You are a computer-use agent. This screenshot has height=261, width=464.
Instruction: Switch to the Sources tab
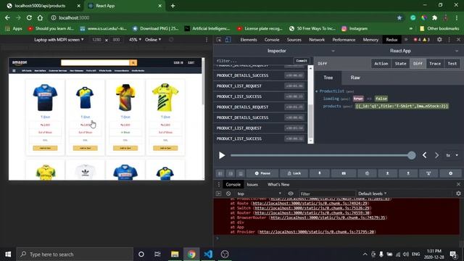[294, 40]
